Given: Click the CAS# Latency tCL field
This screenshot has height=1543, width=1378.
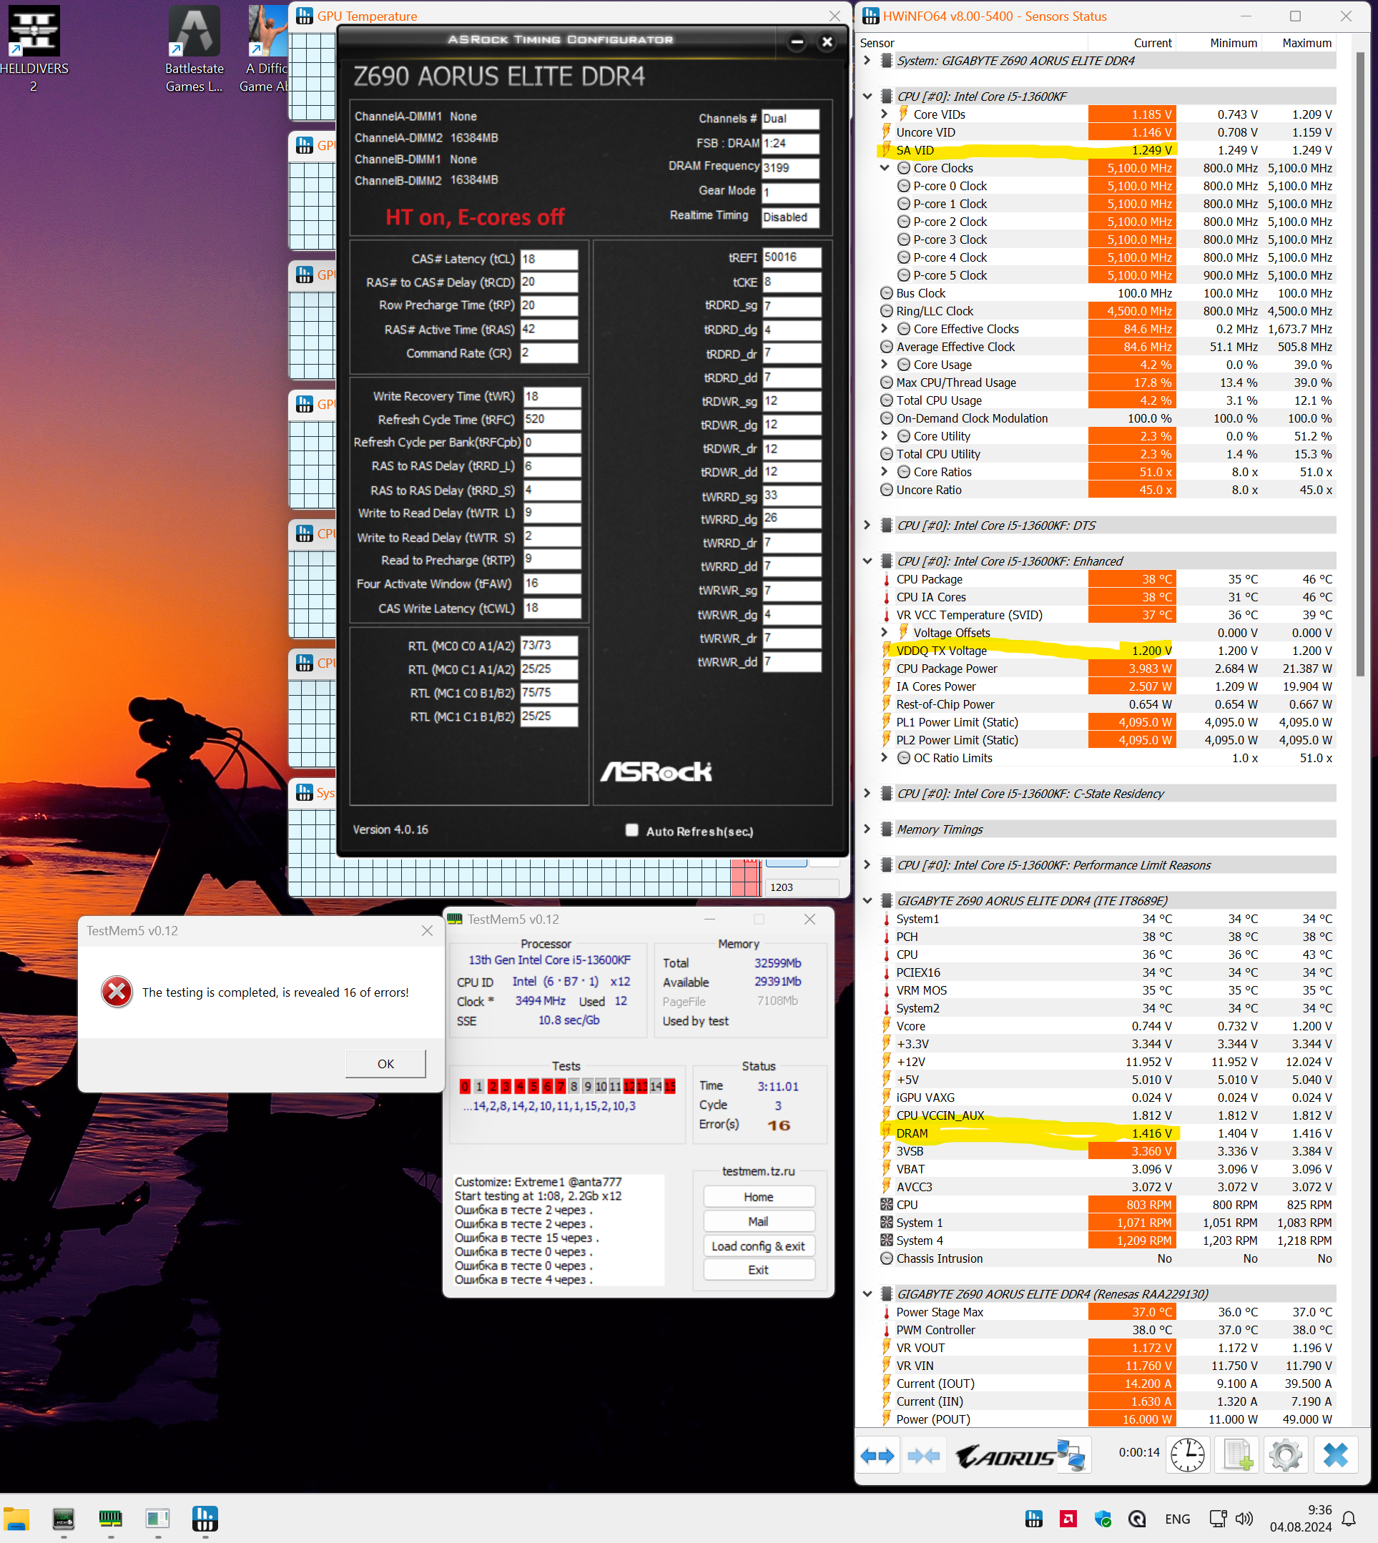Looking at the screenshot, I should [549, 259].
